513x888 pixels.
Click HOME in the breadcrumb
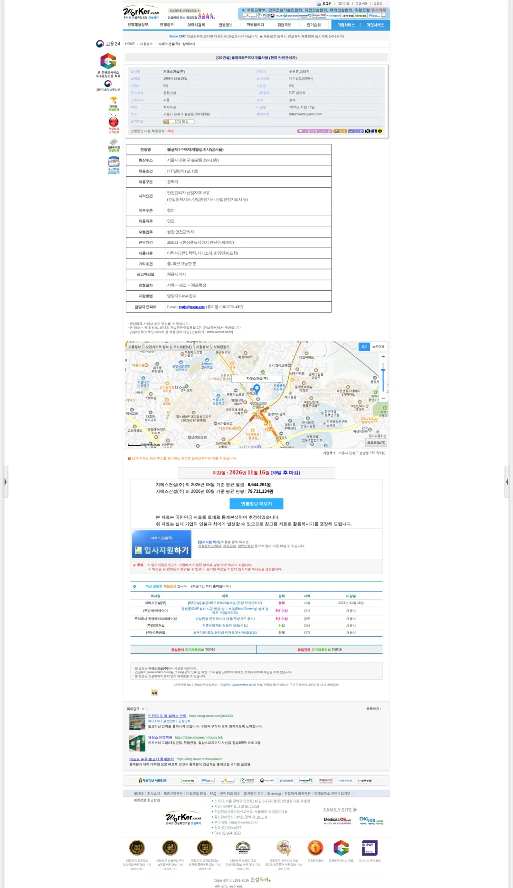[130, 44]
